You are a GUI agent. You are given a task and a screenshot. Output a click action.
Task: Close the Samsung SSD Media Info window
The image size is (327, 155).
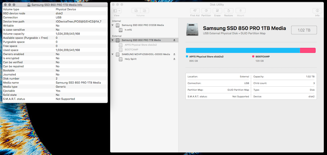(x=5, y=4)
